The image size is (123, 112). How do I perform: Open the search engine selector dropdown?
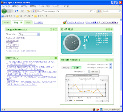click(x=100, y=11)
